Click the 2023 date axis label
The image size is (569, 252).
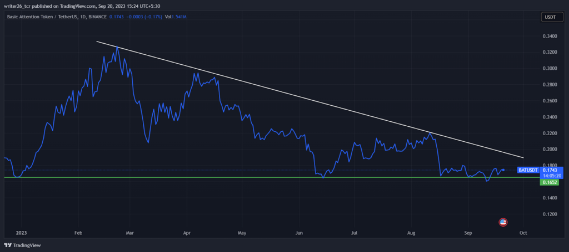coord(21,233)
